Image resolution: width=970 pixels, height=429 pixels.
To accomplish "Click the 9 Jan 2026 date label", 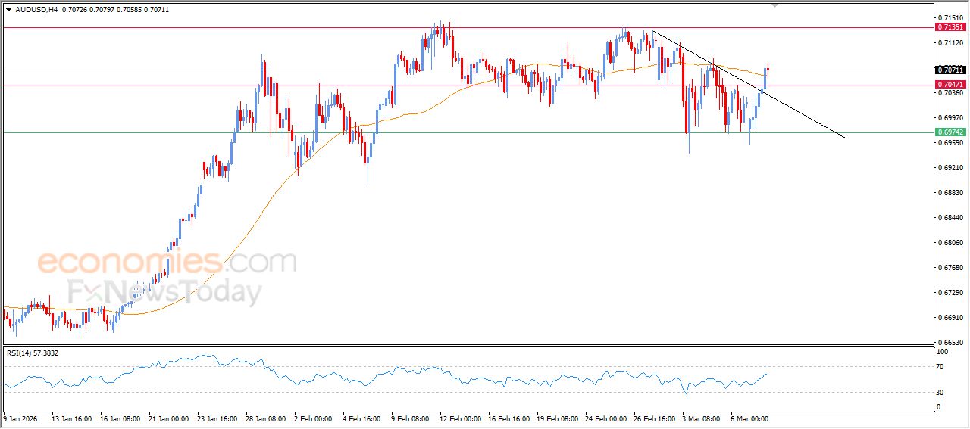I will coord(20,418).
